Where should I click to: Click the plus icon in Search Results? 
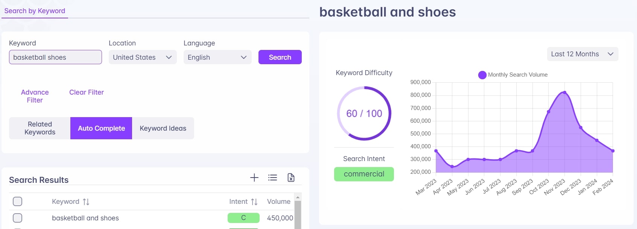[x=254, y=178]
